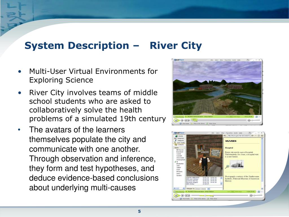Click seek bar in the landscape video player
Image resolution: width=289 pixels, height=217 pixels.
pos(218,120)
